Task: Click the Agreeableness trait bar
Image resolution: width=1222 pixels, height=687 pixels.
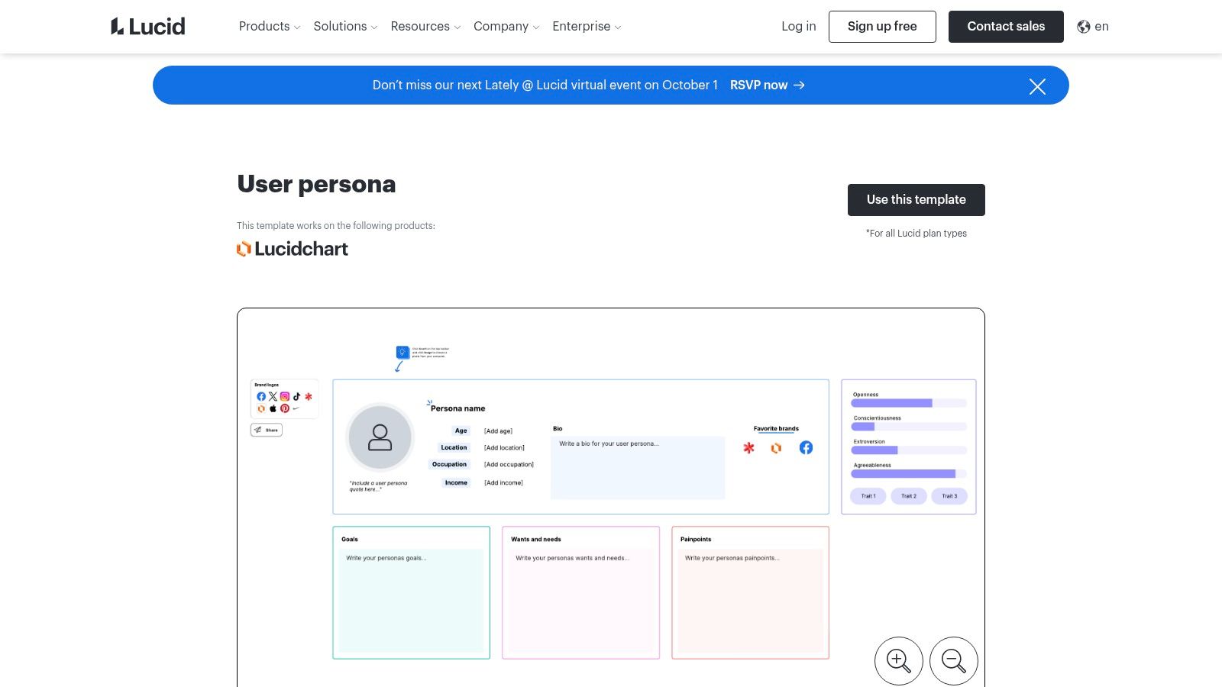Action: pos(909,474)
